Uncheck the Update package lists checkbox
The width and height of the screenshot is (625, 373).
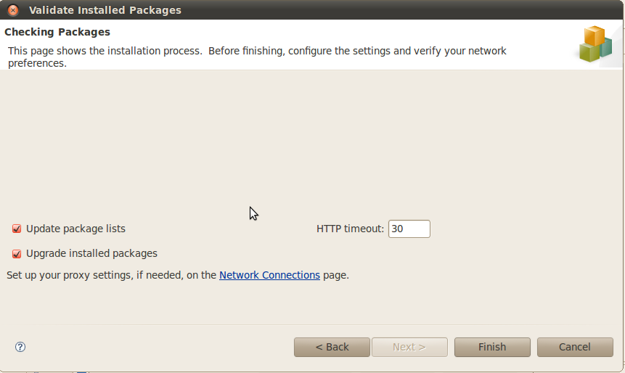coord(17,229)
